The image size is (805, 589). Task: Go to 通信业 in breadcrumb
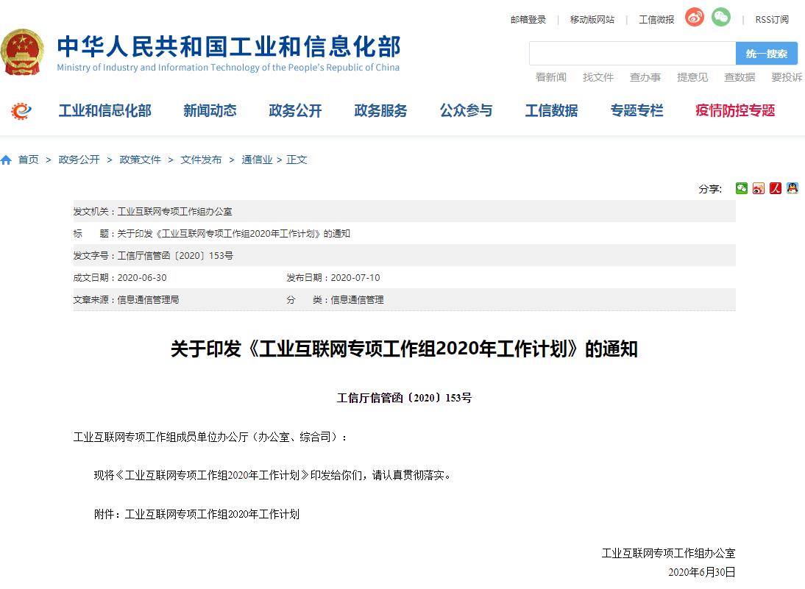[258, 160]
